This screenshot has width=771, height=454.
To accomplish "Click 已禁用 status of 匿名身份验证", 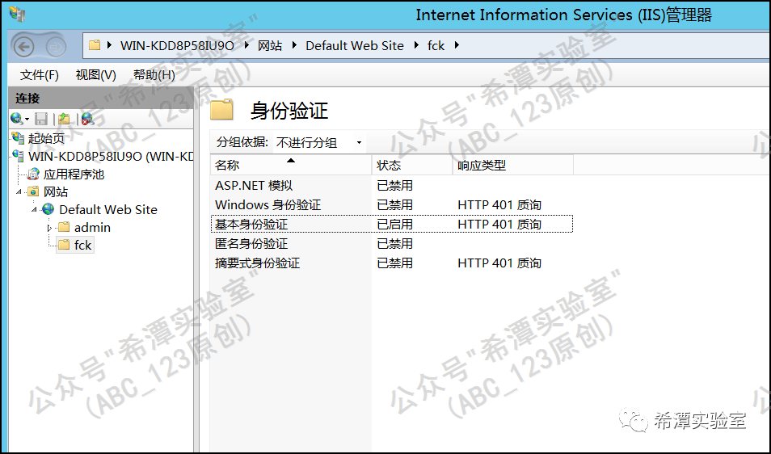I will coord(395,244).
